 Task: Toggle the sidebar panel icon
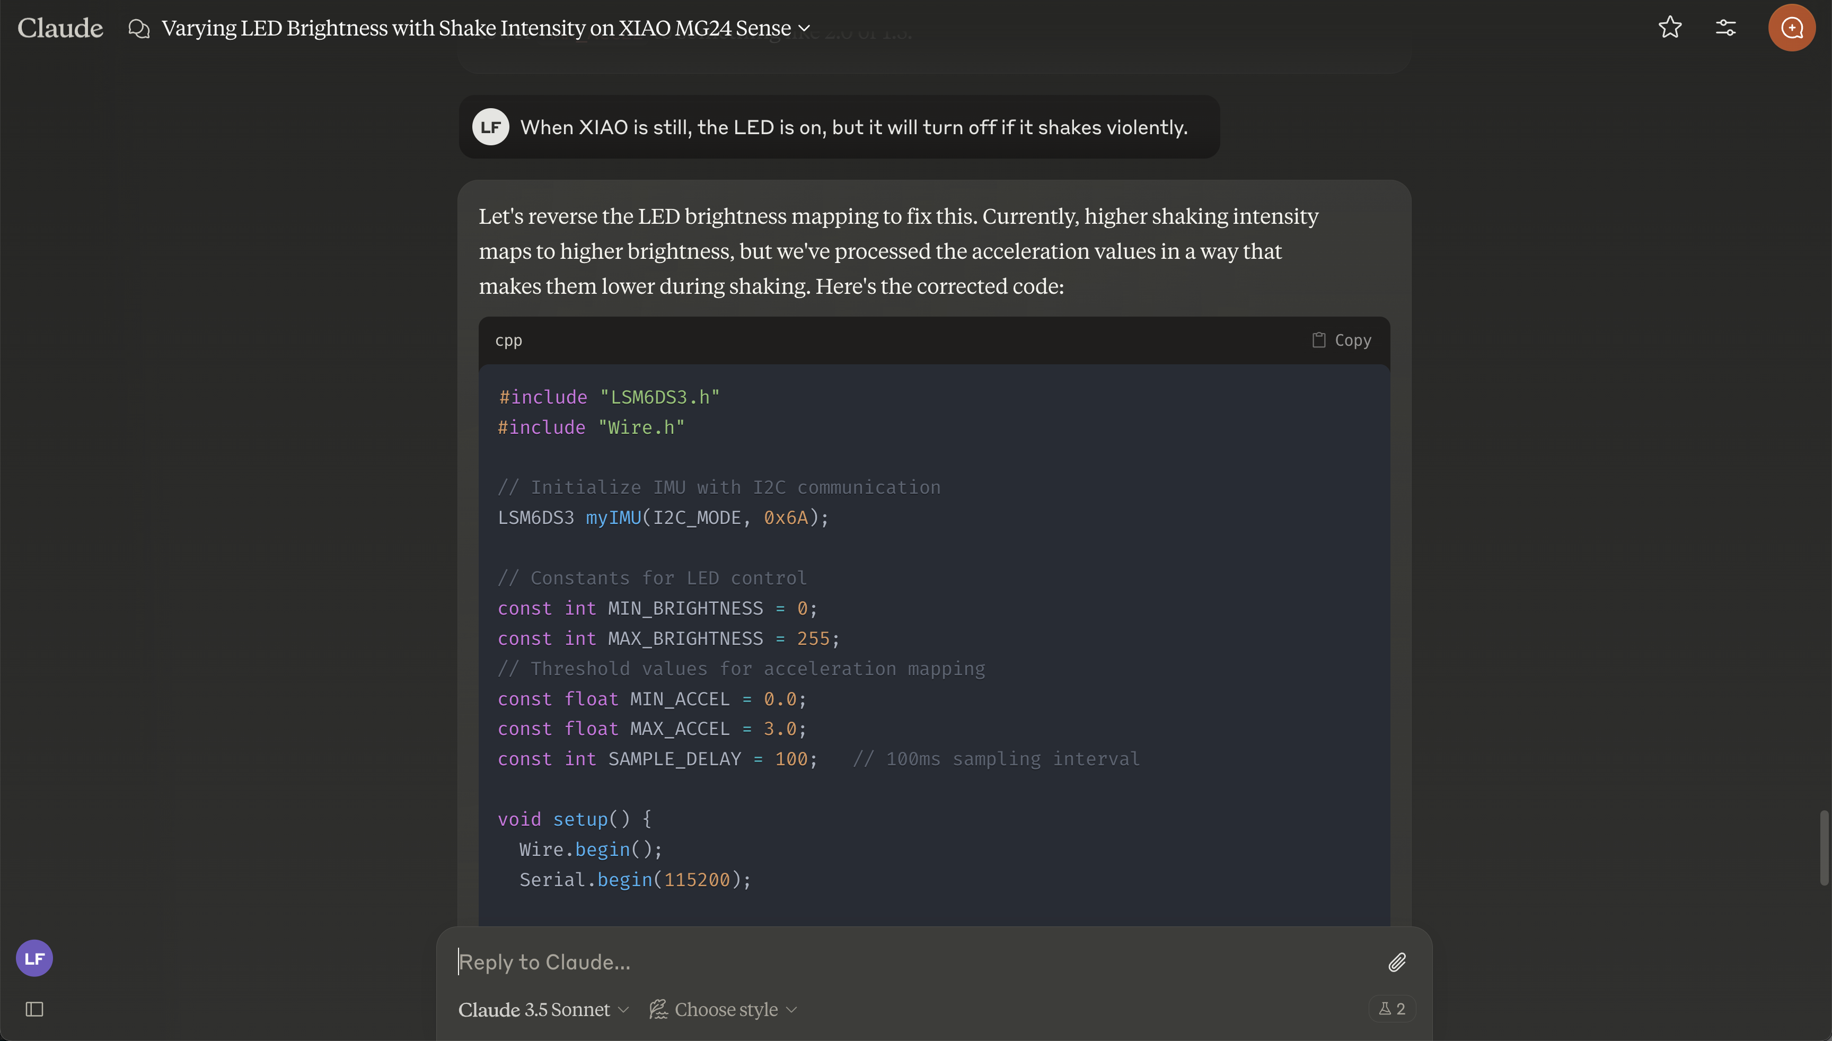pos(34,1009)
